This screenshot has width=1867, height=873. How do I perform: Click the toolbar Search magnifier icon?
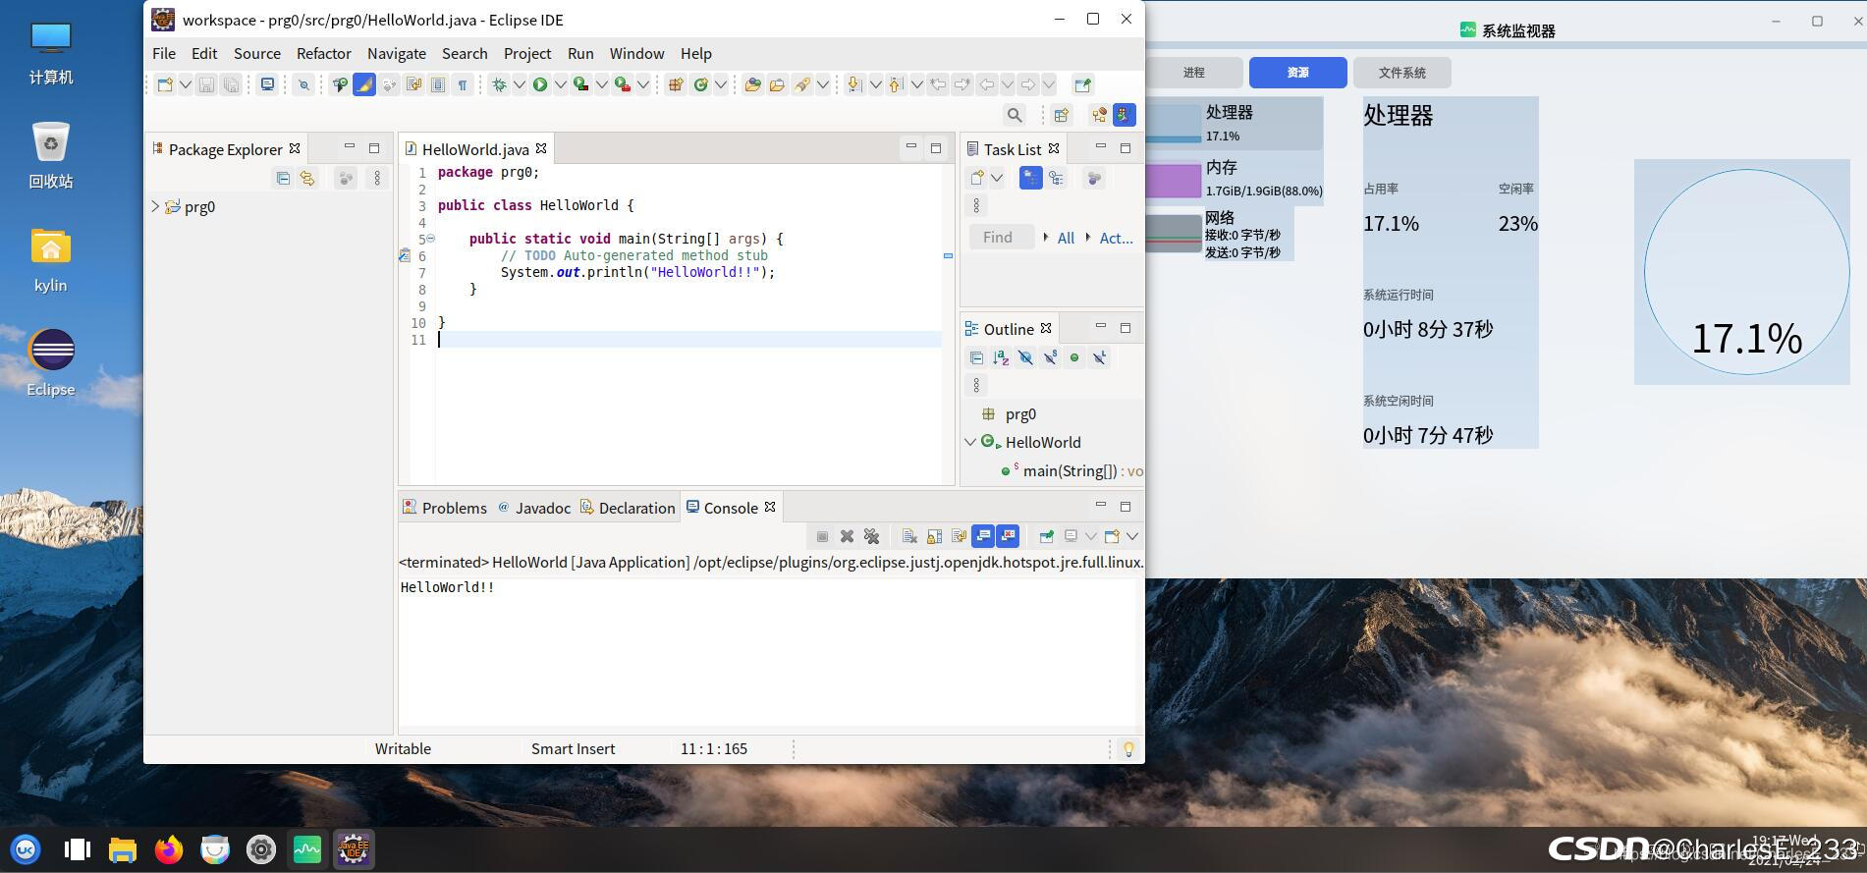[1015, 115]
